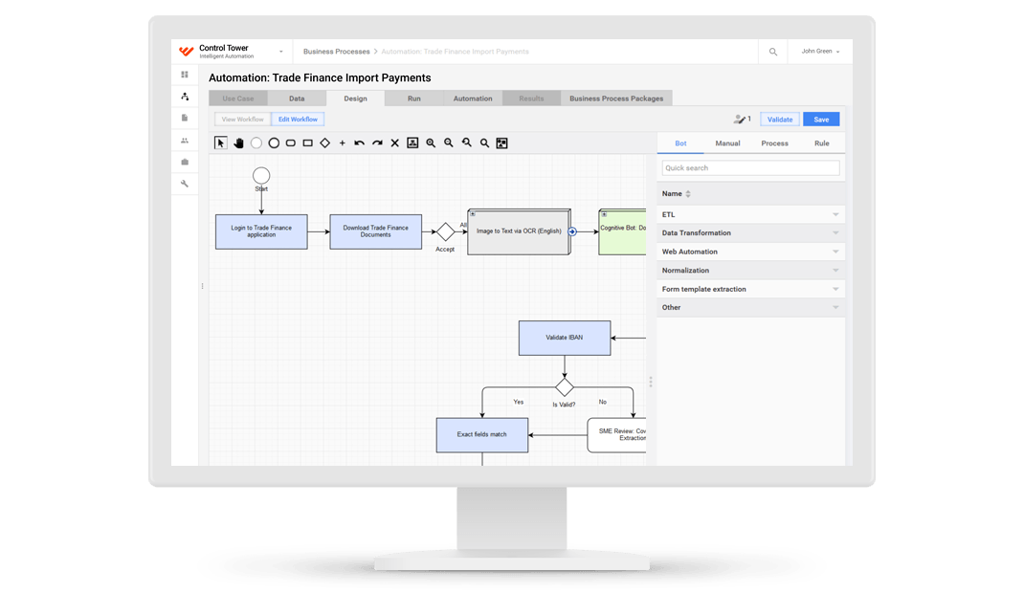This screenshot has height=593, width=1024.
Task: Open the dashboard grid sidebar icon
Action: pos(185,75)
